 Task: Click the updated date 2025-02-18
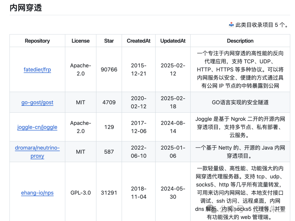click(x=173, y=102)
